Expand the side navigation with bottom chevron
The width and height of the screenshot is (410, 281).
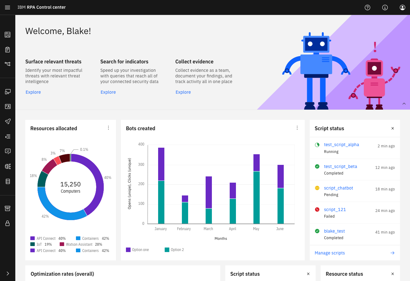(7, 274)
